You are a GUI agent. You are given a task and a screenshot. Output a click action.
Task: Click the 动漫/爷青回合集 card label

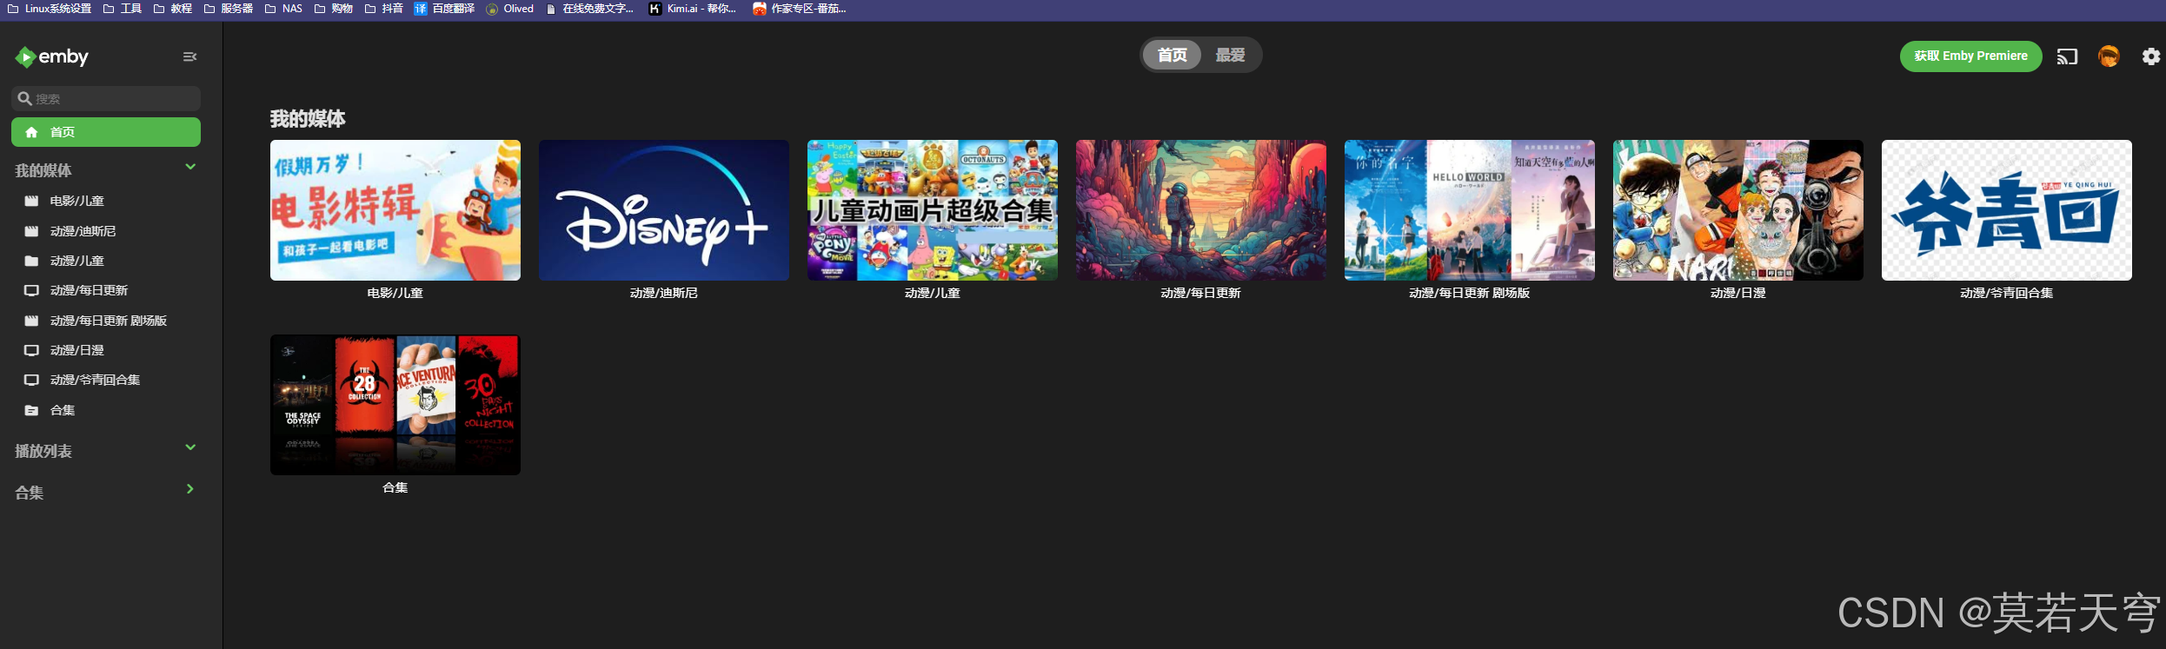click(2007, 293)
